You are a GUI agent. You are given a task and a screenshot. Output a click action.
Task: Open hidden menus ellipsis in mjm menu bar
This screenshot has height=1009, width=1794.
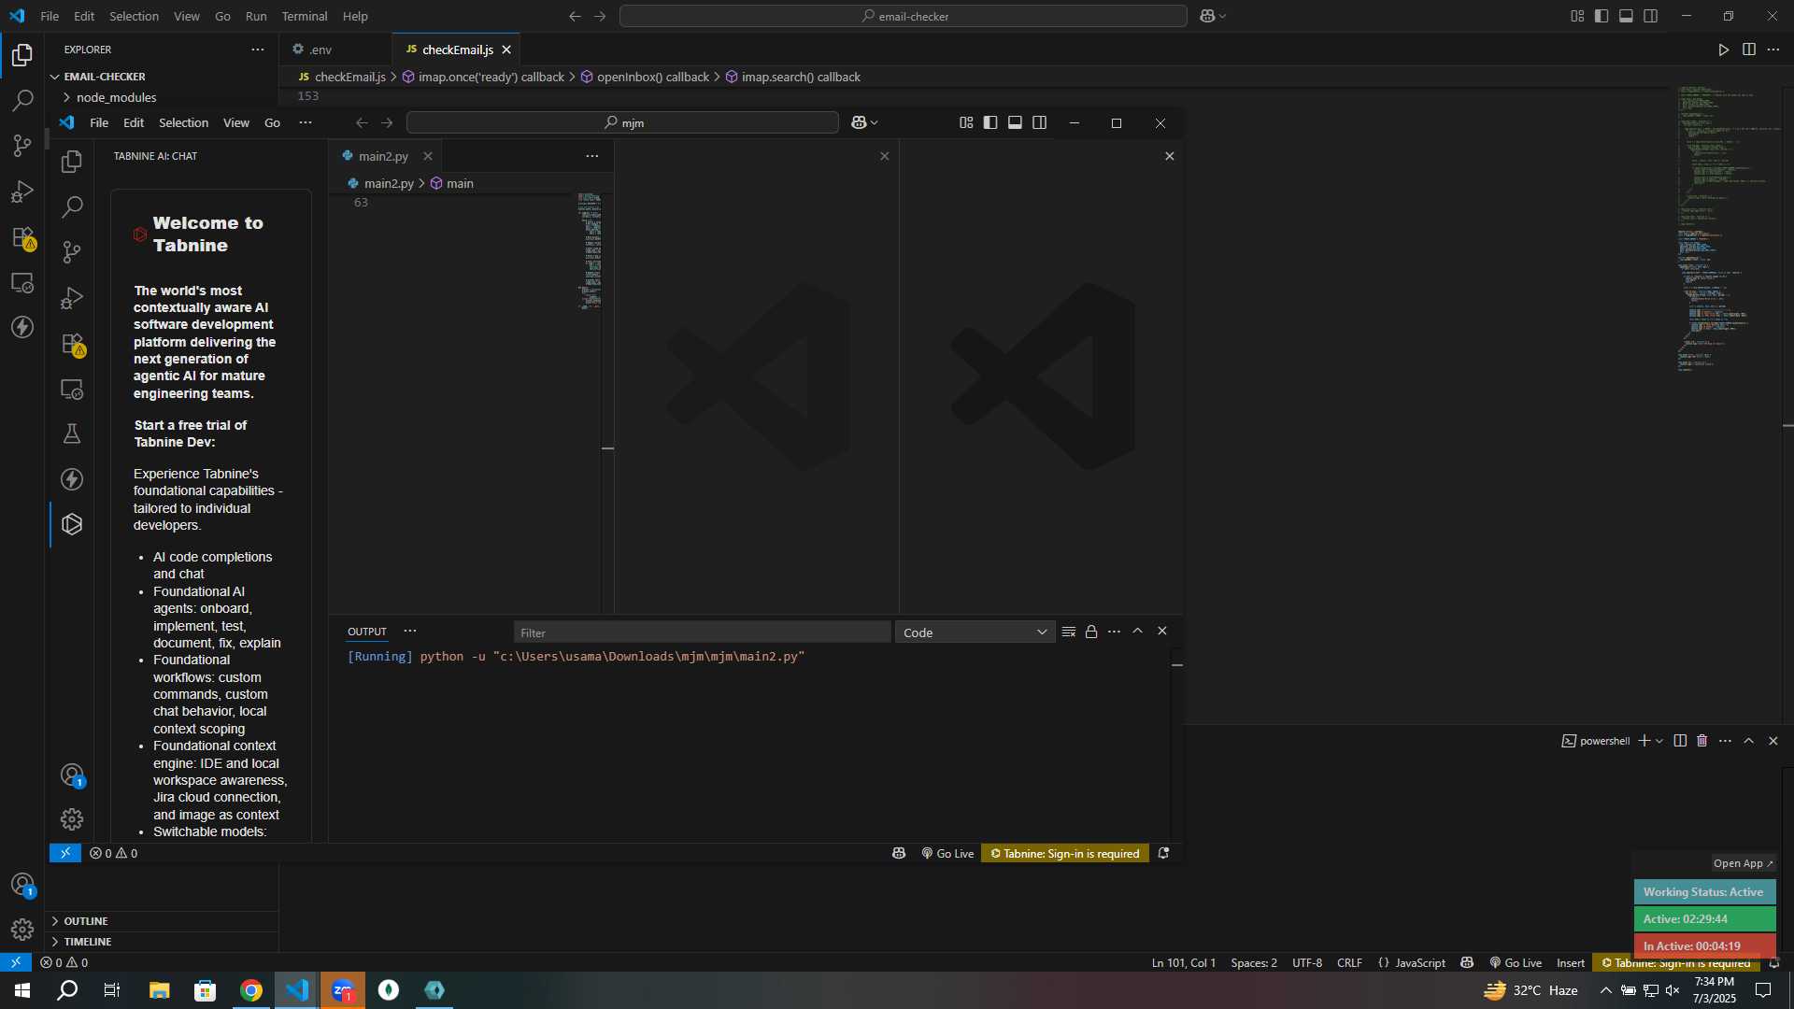coord(306,122)
